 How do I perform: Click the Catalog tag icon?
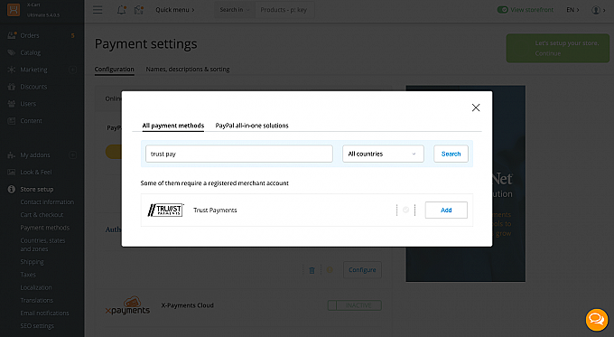tap(12, 52)
